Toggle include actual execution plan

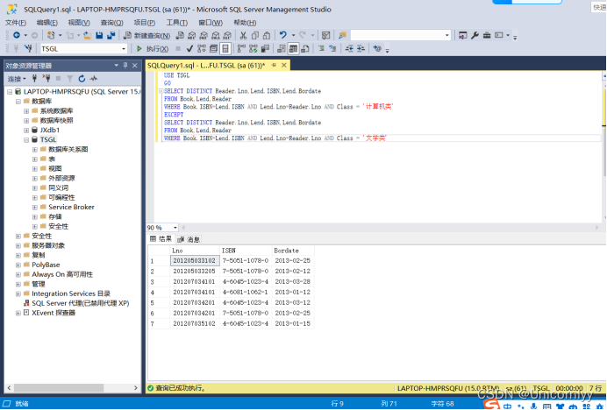[241, 49]
